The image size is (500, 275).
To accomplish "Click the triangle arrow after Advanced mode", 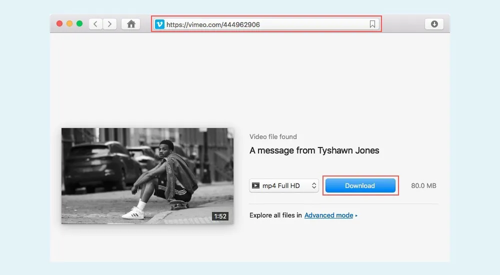I will pyautogui.click(x=356, y=215).
